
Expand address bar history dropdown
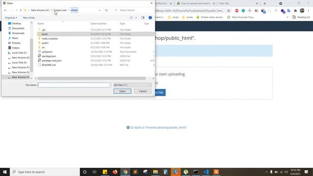[99, 10]
